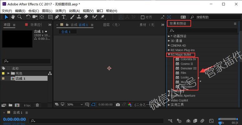
Task: Enable the 对齐 snapping checkbox
Action: pos(143,17)
